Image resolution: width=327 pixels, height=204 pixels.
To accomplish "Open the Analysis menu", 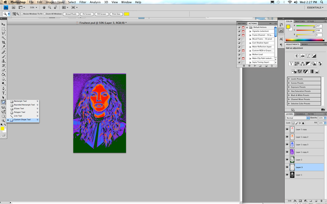I will [x=95, y=2].
